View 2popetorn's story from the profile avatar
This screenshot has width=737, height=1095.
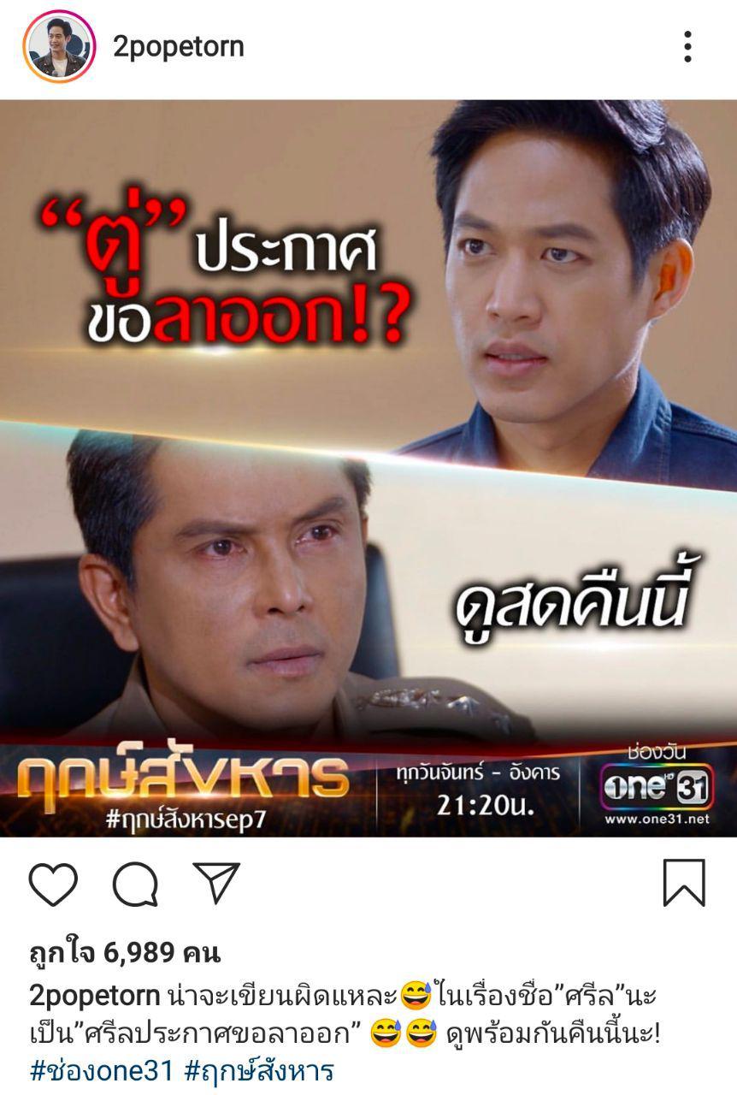58,47
